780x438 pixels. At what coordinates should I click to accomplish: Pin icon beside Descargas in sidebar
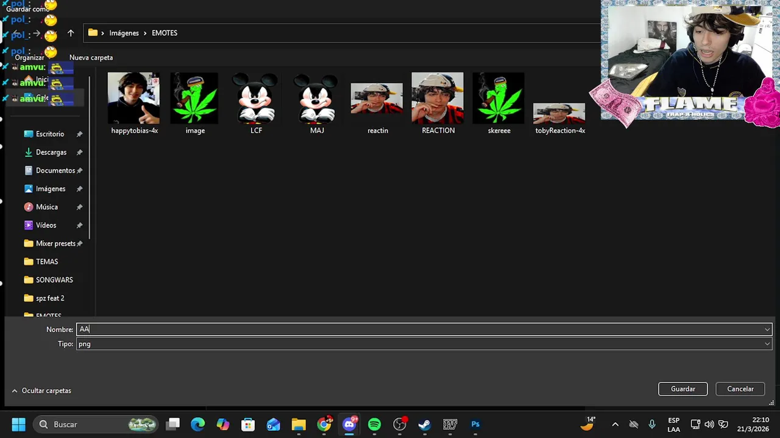pos(79,152)
